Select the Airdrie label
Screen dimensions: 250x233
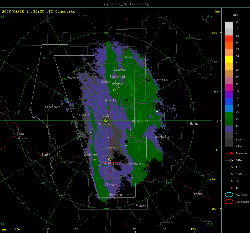[109, 148]
